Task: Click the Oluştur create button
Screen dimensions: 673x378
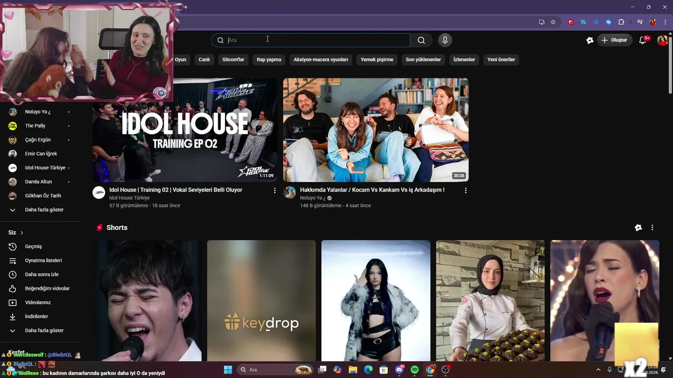Action: (x=614, y=40)
